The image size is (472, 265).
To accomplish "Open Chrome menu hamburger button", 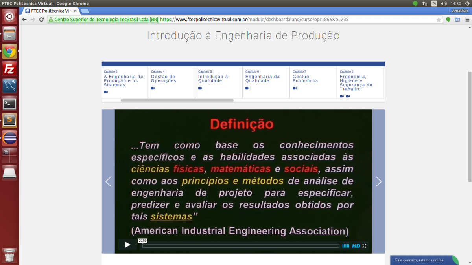I will pyautogui.click(x=467, y=20).
